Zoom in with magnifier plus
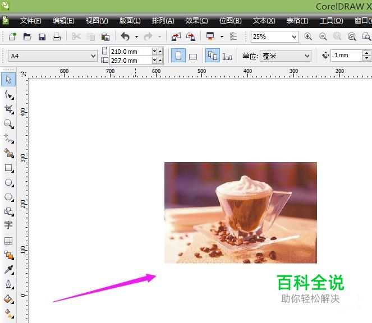 (308, 36)
